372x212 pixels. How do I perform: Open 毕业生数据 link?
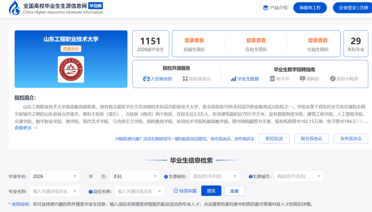(x=245, y=79)
